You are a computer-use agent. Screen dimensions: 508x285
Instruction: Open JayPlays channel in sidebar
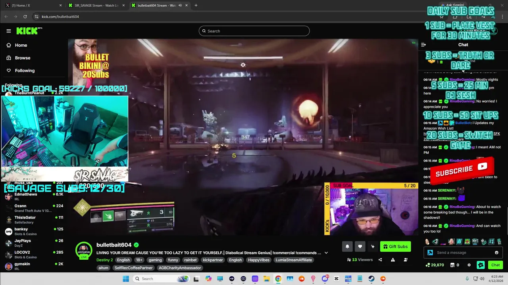(x=34, y=243)
